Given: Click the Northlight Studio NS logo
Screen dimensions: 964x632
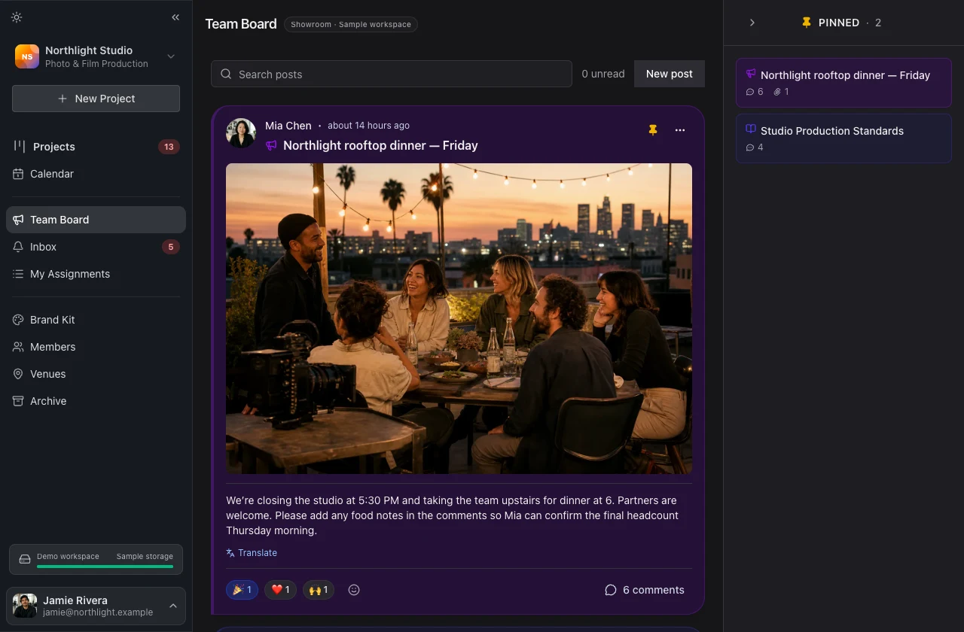Looking at the screenshot, I should 27,56.
